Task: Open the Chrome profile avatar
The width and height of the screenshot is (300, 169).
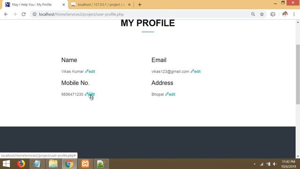Action: click(x=285, y=14)
